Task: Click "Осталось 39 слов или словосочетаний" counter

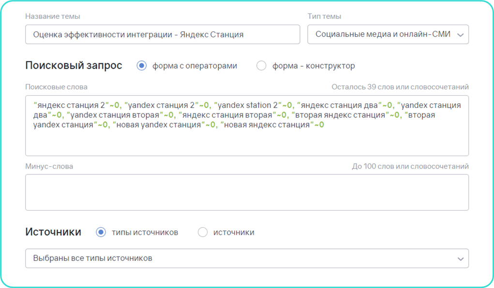Action: pyautogui.click(x=400, y=87)
